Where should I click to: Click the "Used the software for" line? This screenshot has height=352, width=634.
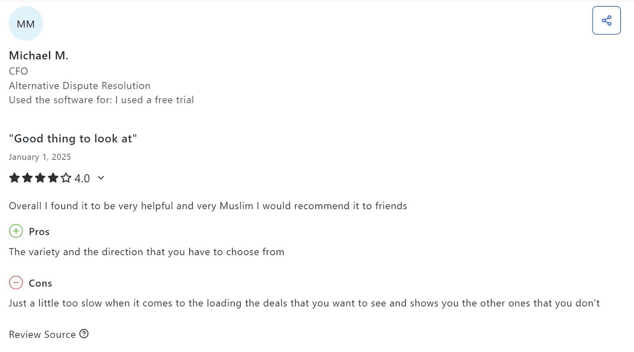click(101, 100)
